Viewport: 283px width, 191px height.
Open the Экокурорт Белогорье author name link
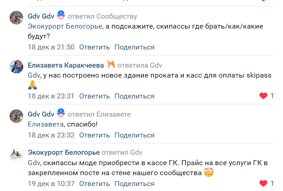coord(64,152)
